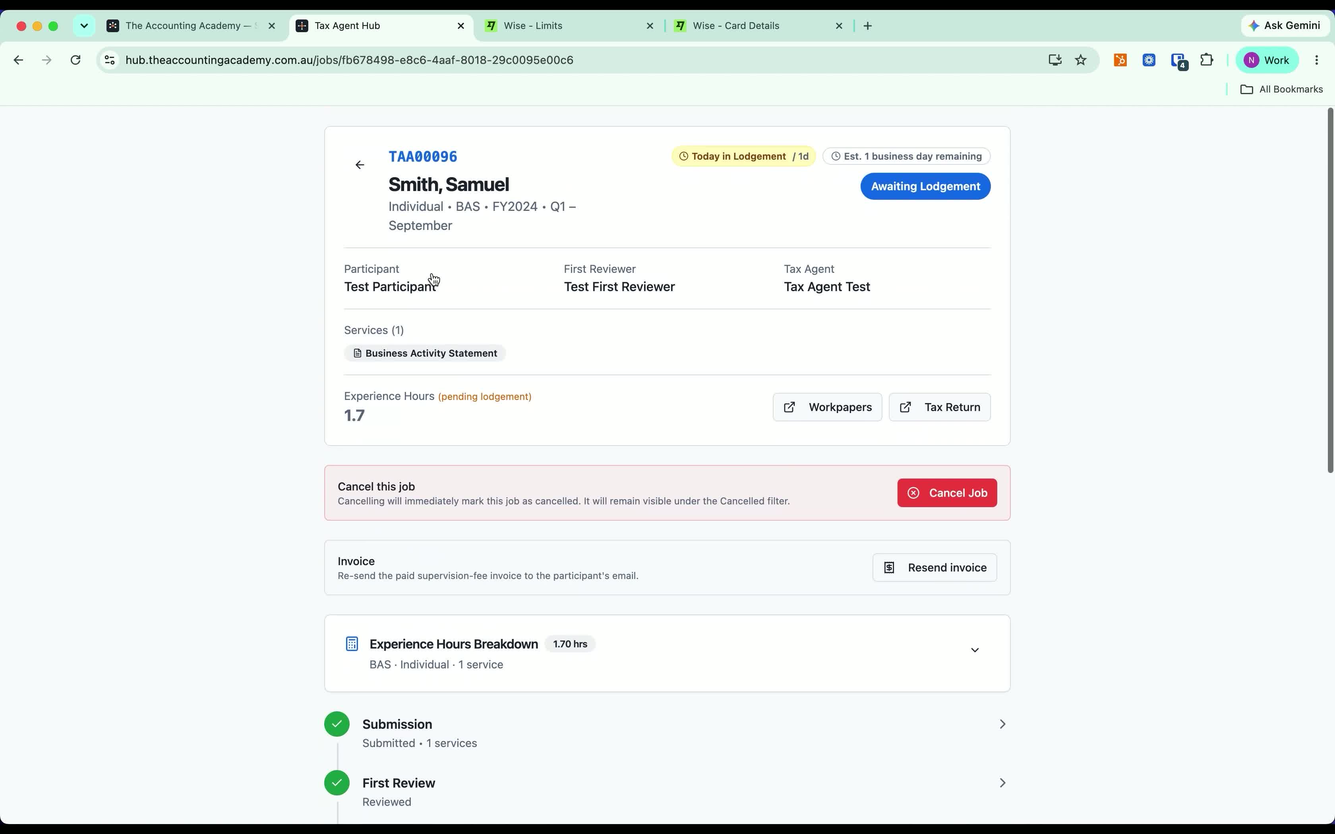Navigate forward in browser history

pos(47,60)
